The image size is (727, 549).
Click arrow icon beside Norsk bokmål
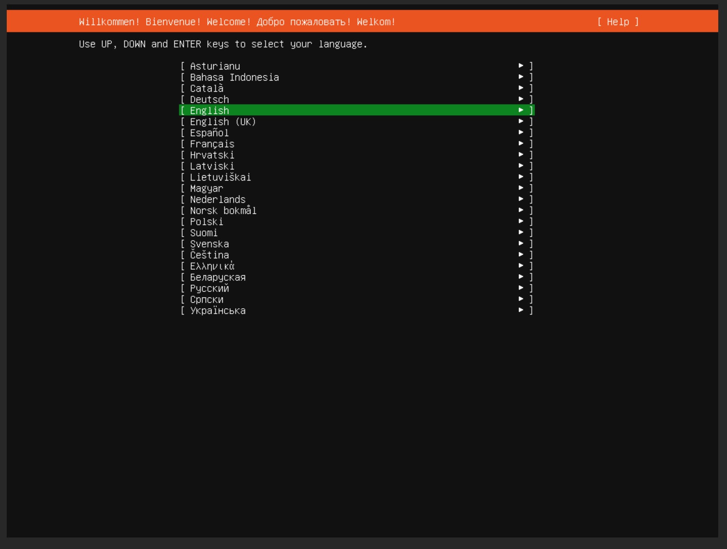(521, 210)
